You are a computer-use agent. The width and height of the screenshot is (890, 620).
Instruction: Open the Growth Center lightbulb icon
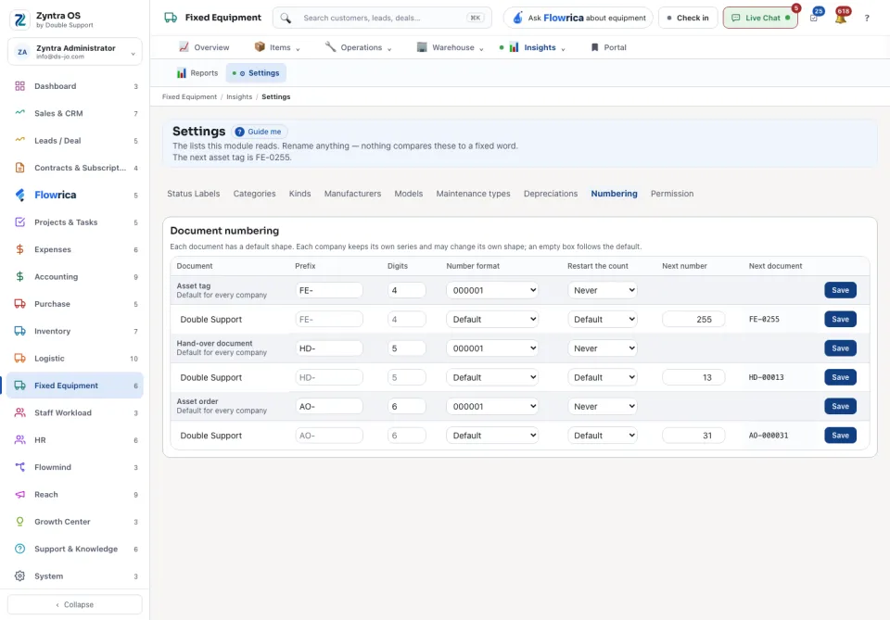(x=19, y=521)
